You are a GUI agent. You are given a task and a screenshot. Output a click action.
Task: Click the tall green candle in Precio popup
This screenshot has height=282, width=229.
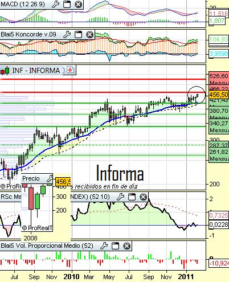[x=37, y=201]
